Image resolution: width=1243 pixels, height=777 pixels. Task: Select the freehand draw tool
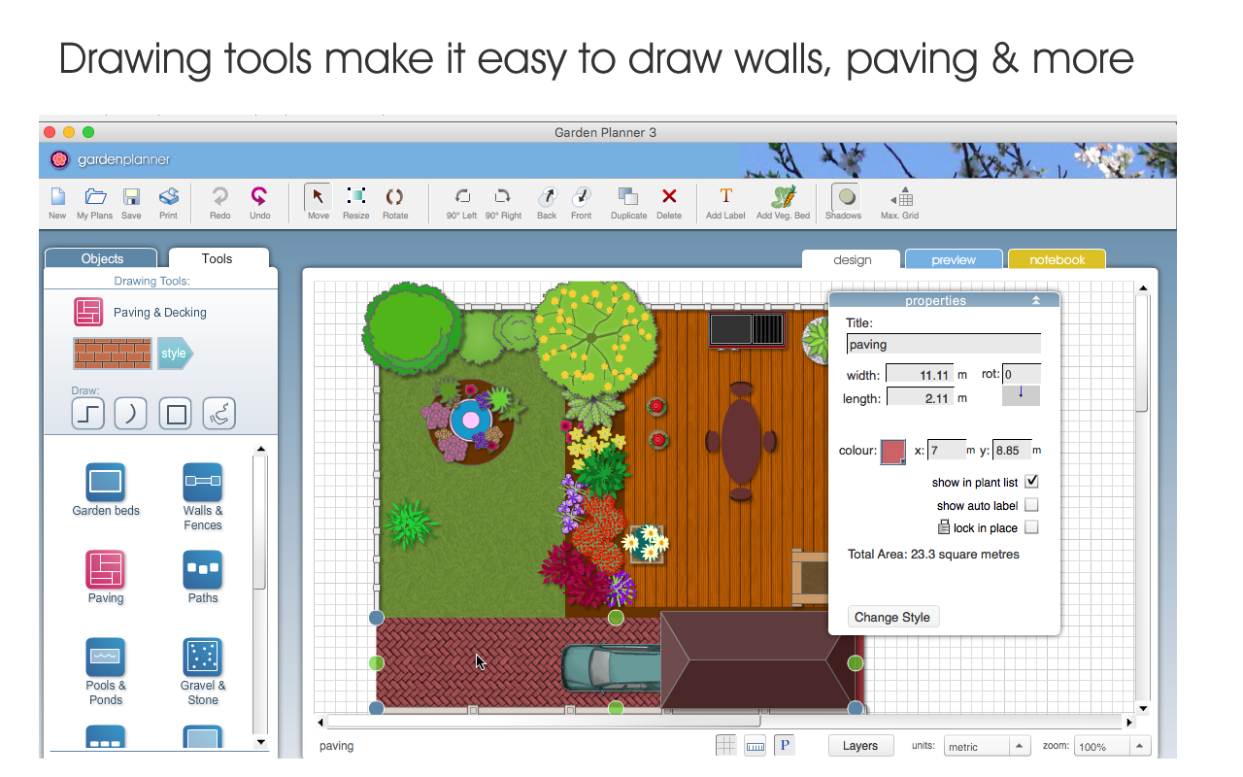219,414
